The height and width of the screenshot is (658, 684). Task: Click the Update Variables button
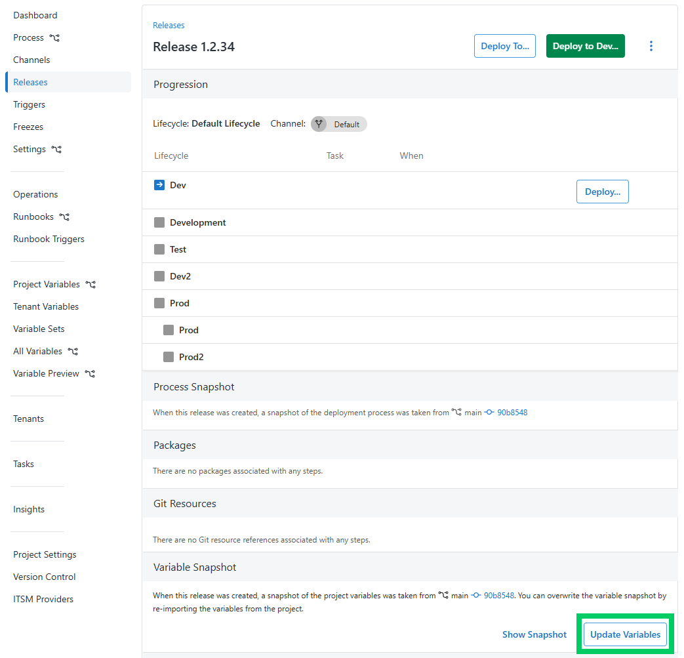pos(625,634)
